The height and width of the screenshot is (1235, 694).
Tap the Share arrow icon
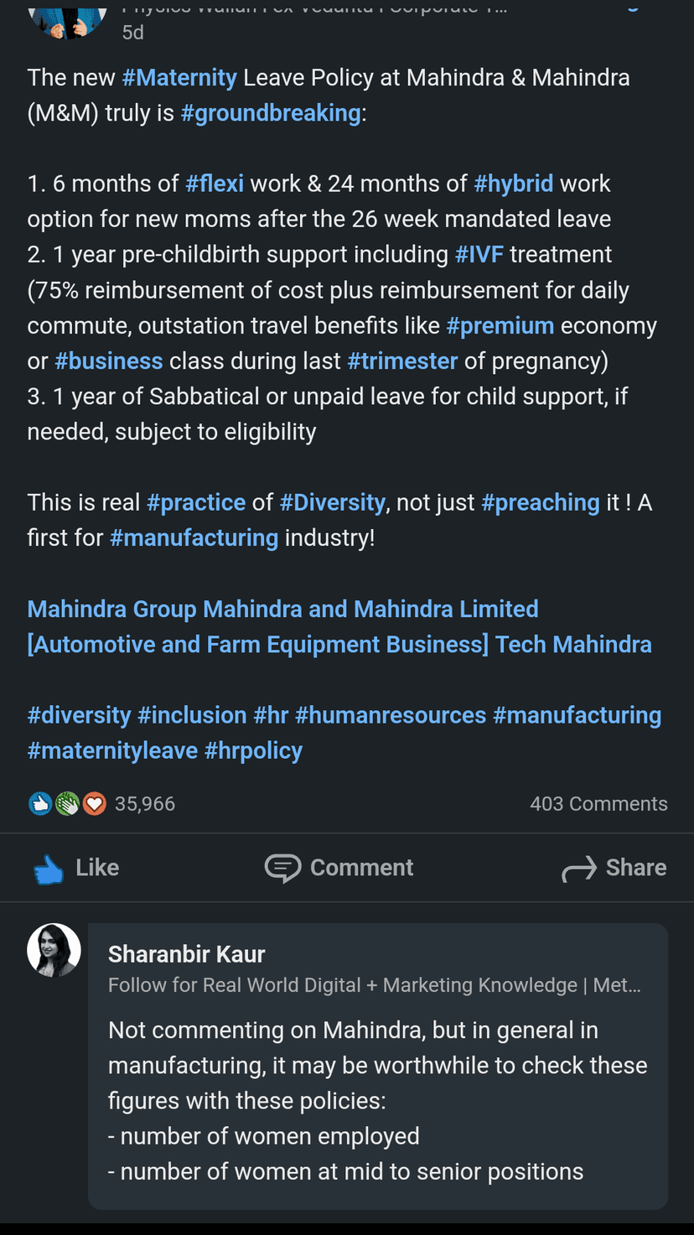click(578, 869)
